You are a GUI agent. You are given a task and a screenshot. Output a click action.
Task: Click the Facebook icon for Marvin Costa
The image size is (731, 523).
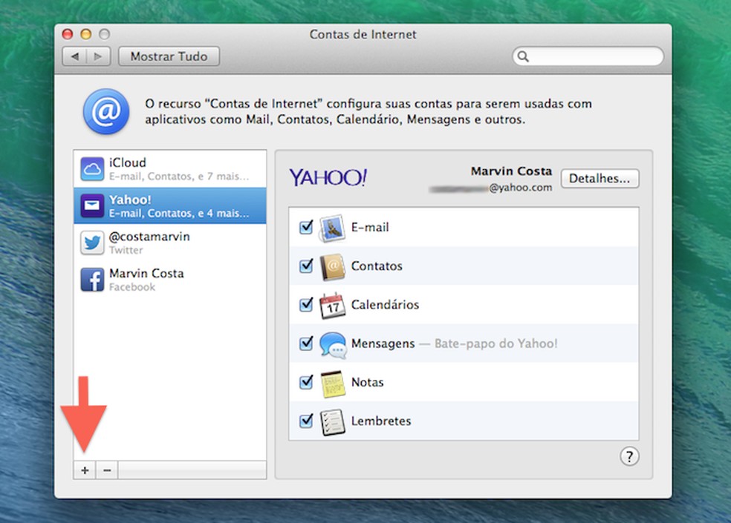point(92,280)
